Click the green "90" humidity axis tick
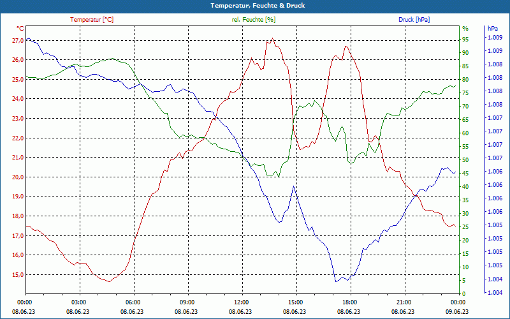This screenshot has width=510, height=319. coord(465,53)
